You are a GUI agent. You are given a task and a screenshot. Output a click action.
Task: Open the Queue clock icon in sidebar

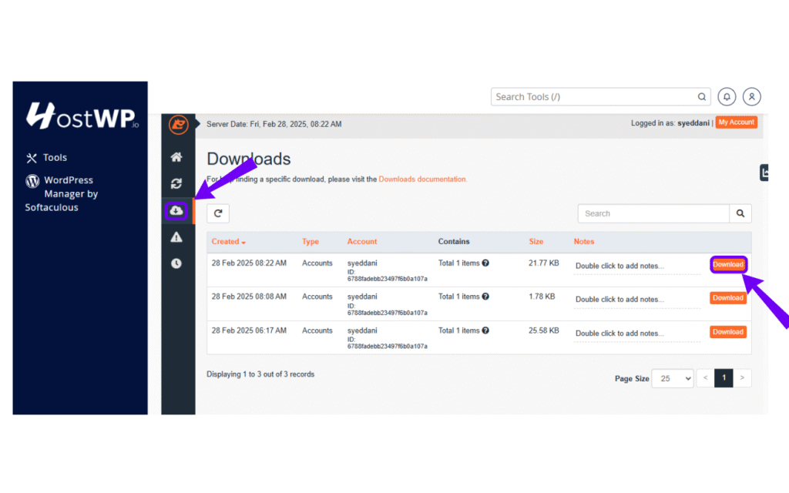click(176, 263)
